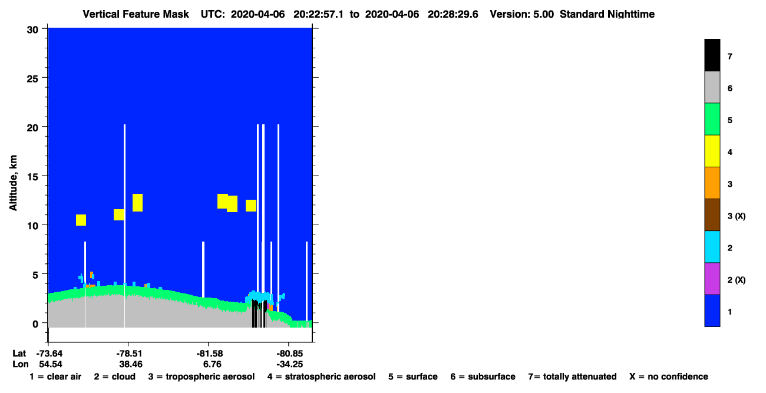Image resolution: width=766 pixels, height=393 pixels.
Task: Click the brown 3 (X) colorbar swatch
Action: [712, 214]
